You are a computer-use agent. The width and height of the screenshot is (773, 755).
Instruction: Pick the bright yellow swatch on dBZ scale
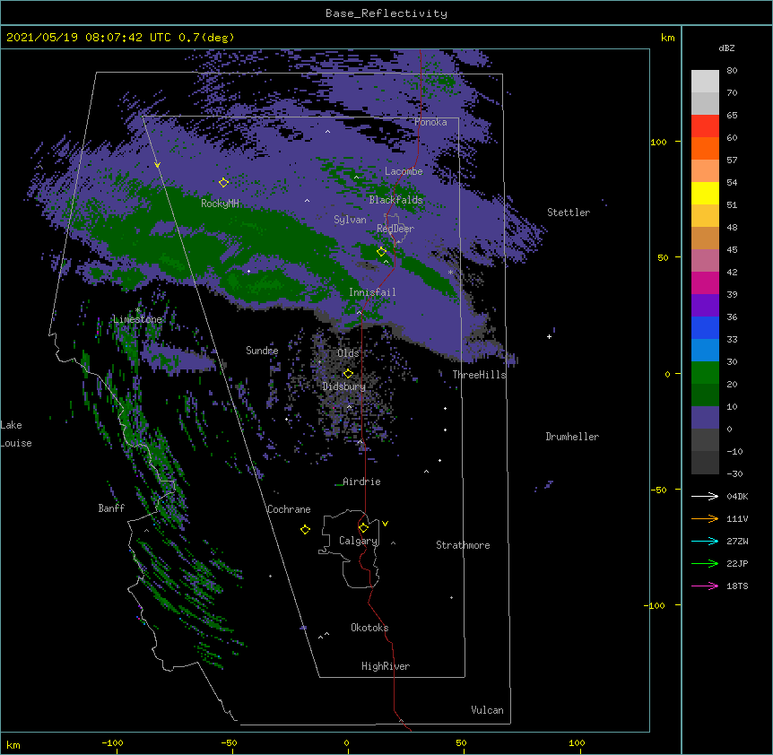coord(705,193)
